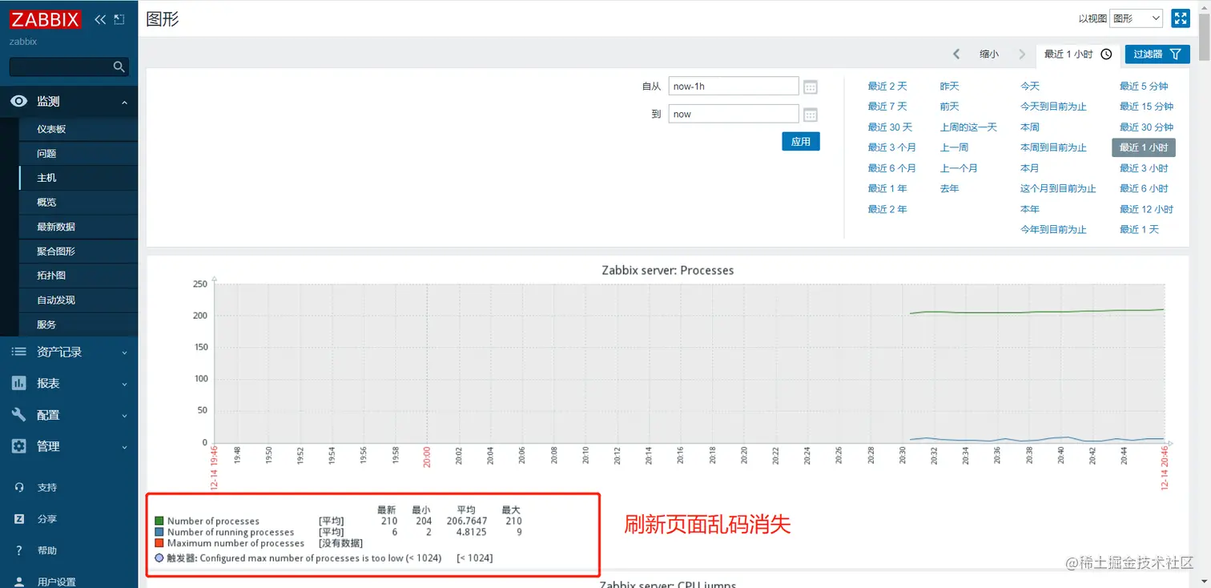The height and width of the screenshot is (588, 1211).
Task: Click the 帮助 question mark icon
Action: tap(18, 550)
